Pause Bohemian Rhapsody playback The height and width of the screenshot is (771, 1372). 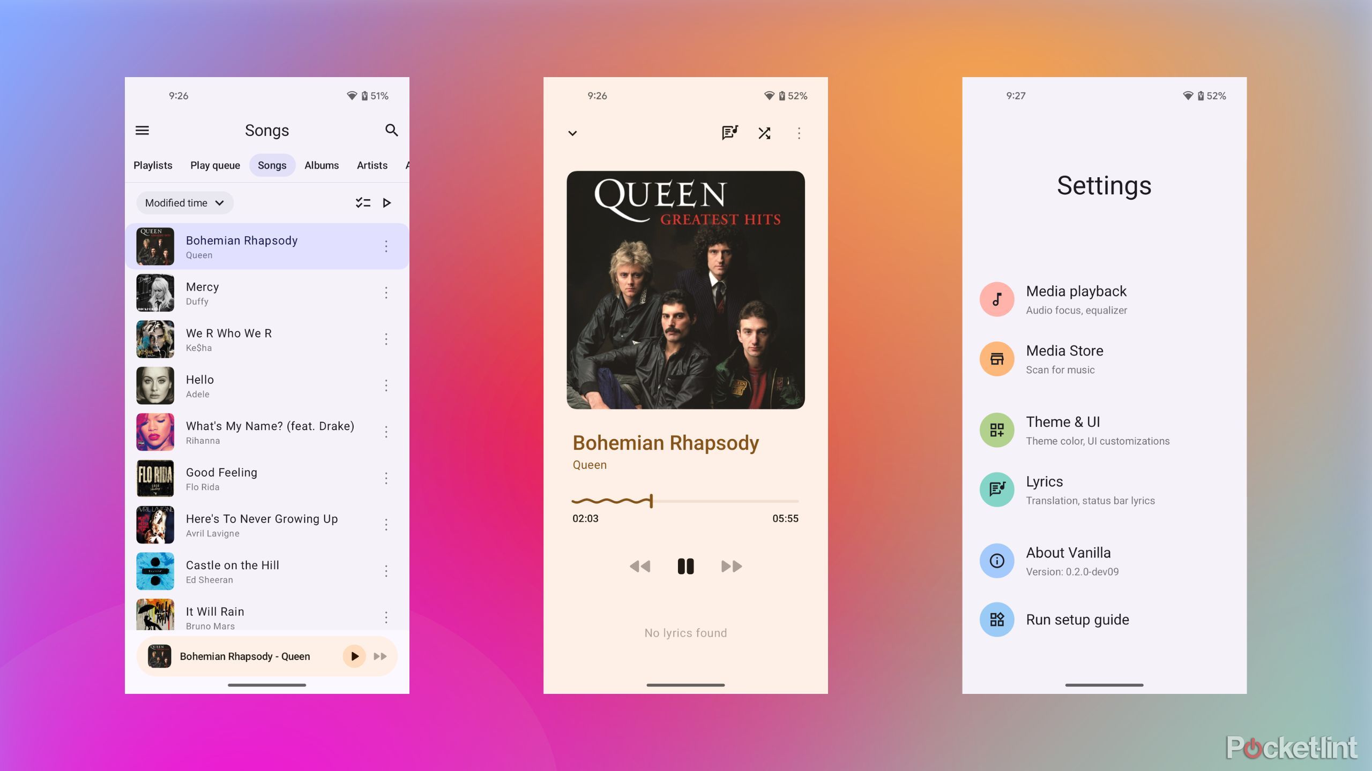tap(686, 566)
